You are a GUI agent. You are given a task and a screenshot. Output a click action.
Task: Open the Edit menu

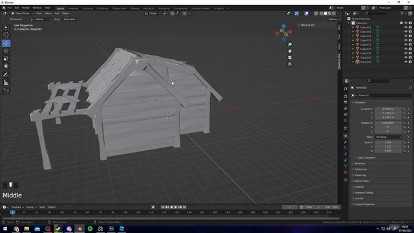pos(17,8)
